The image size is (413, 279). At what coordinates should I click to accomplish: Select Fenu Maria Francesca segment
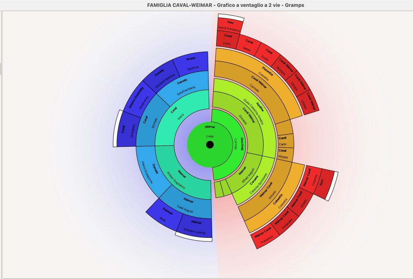click(x=229, y=25)
